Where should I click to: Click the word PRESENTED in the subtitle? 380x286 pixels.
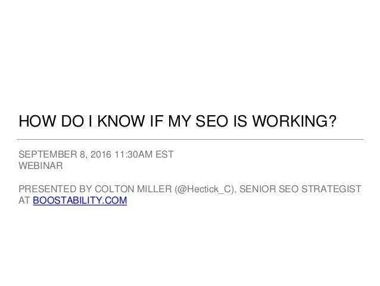(47, 189)
